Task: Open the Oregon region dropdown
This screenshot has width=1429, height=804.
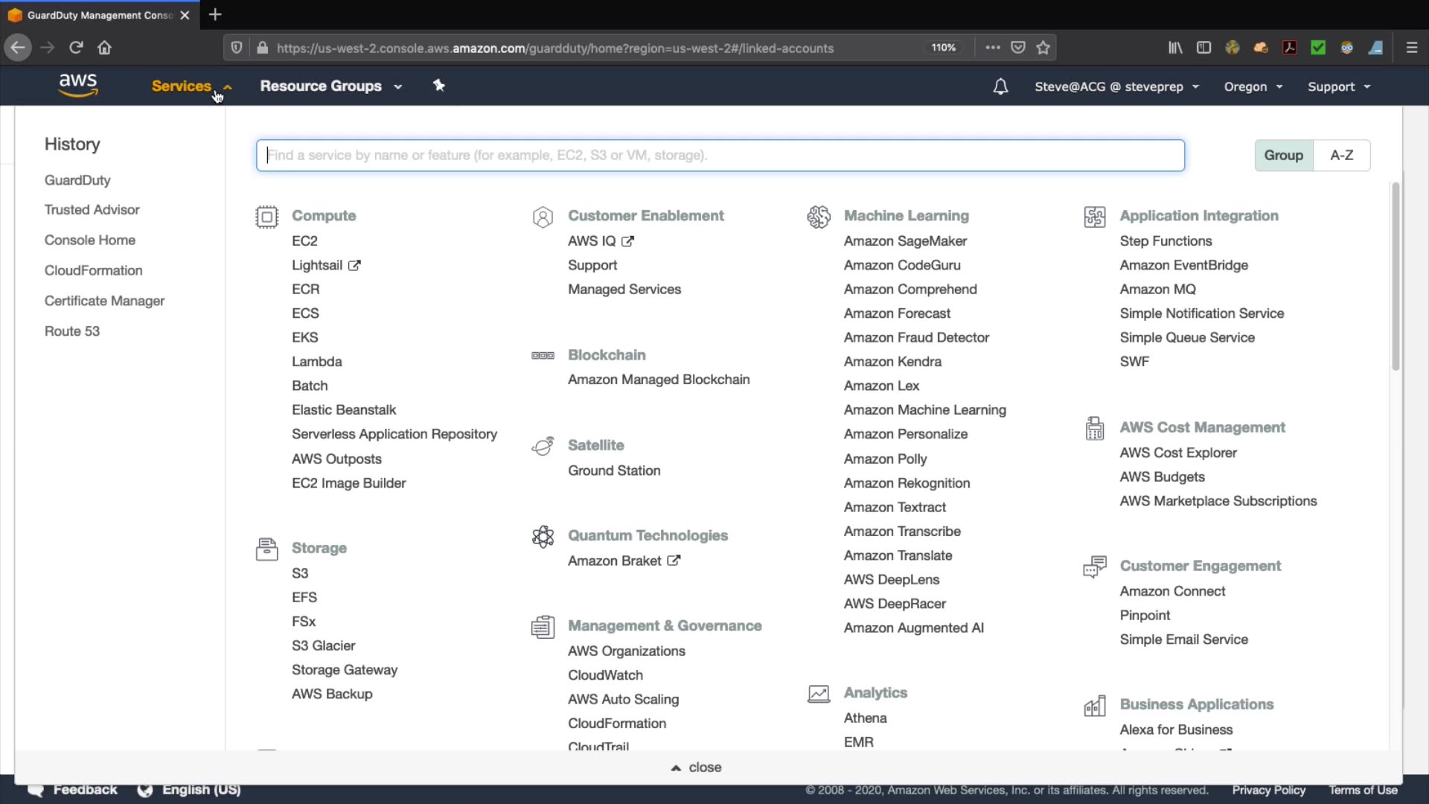Action: tap(1253, 86)
